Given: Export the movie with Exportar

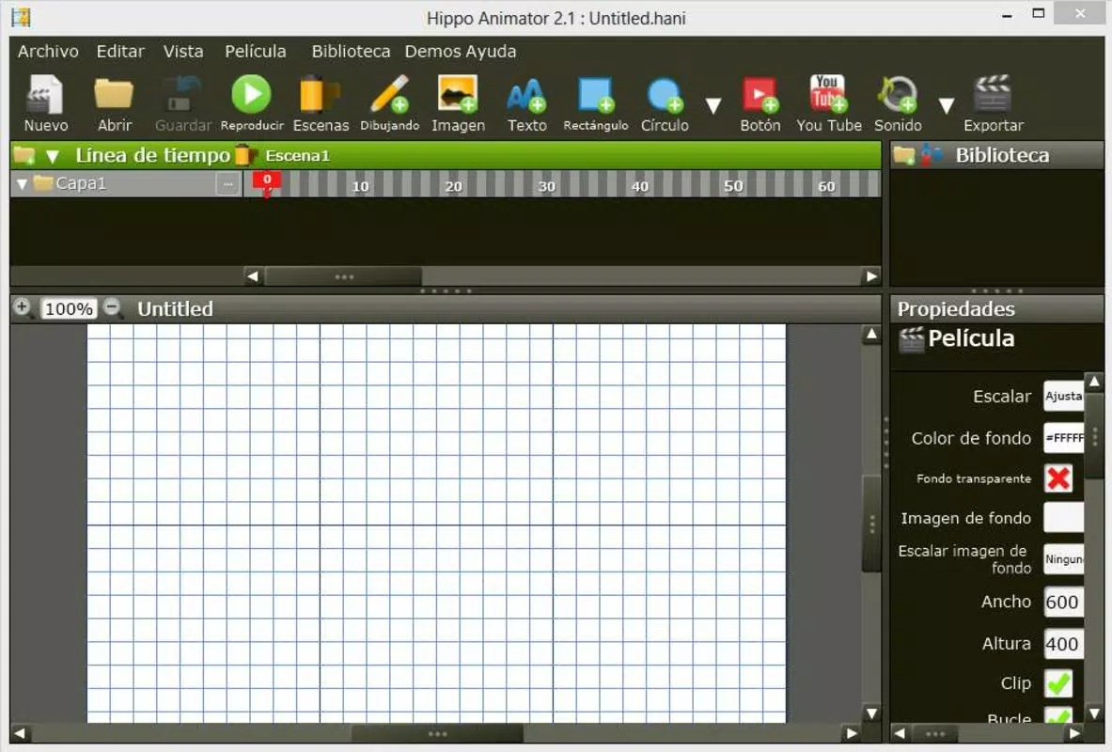Looking at the screenshot, I should click(993, 102).
